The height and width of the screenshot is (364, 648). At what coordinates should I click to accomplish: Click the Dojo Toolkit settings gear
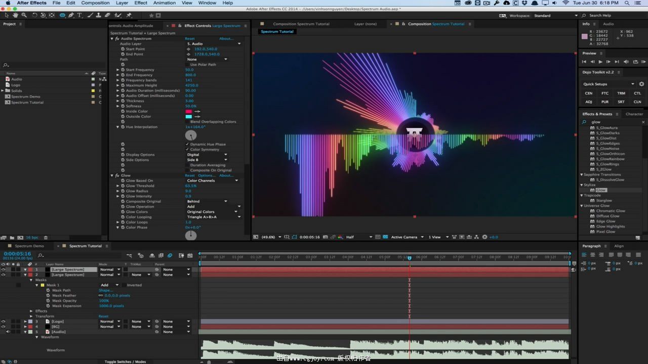click(x=641, y=84)
